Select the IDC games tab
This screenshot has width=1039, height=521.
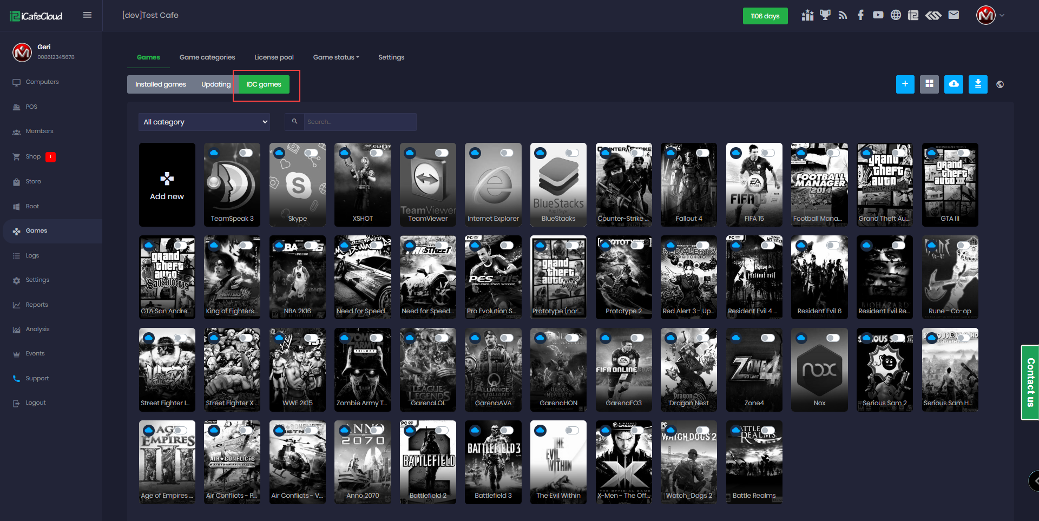point(264,84)
